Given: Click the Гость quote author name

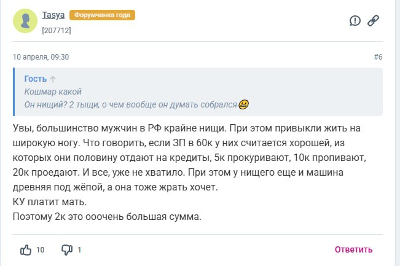Looking at the screenshot, I should (x=36, y=79).
